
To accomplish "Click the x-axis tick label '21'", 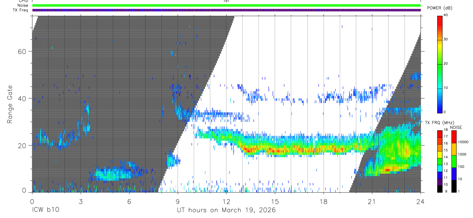I will coord(372,201).
